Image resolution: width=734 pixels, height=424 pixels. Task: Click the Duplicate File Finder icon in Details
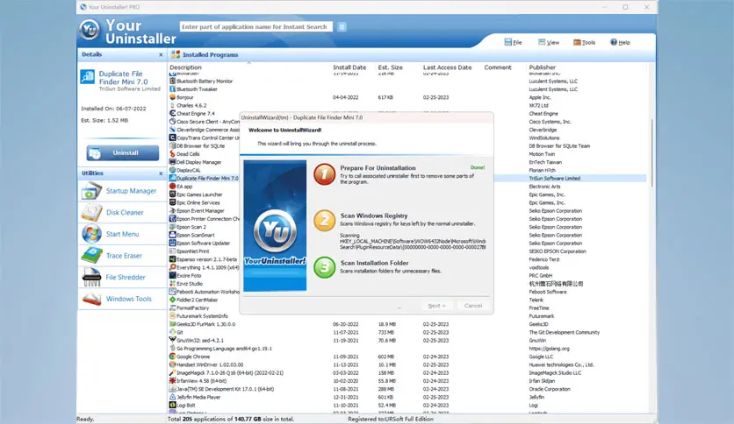click(88, 76)
